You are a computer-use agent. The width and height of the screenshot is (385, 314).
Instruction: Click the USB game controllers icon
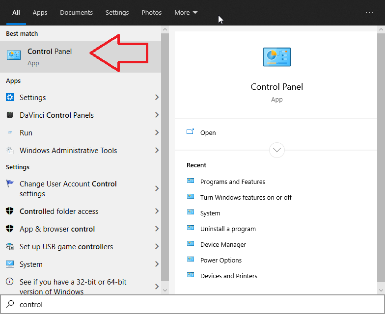click(x=10, y=246)
